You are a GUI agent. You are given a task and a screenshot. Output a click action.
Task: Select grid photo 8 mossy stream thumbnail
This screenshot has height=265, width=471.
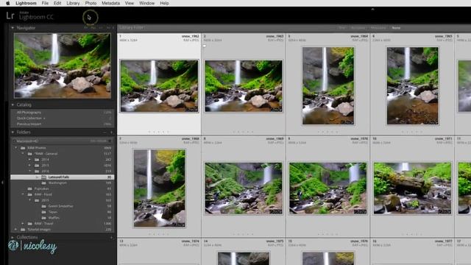point(244,188)
